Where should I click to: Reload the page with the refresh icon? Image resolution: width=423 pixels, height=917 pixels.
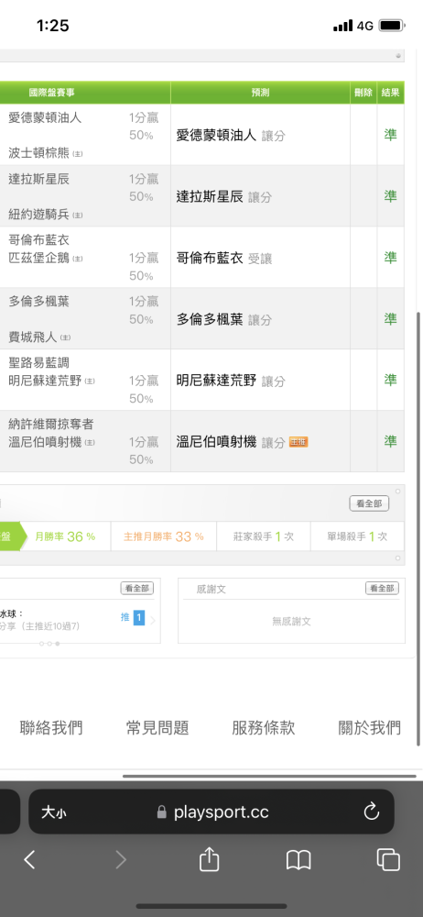pyautogui.click(x=372, y=812)
